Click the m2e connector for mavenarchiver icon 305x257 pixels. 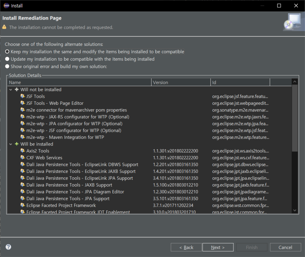[23, 110]
